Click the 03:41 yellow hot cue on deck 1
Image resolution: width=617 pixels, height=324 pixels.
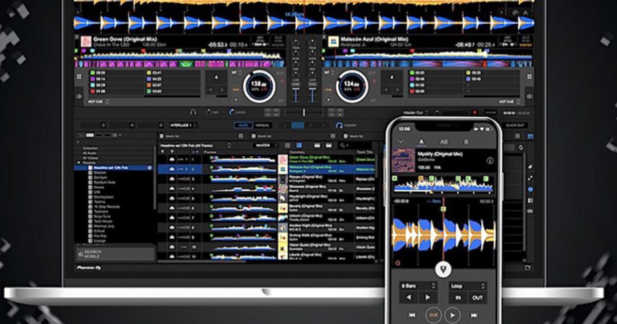172,73
